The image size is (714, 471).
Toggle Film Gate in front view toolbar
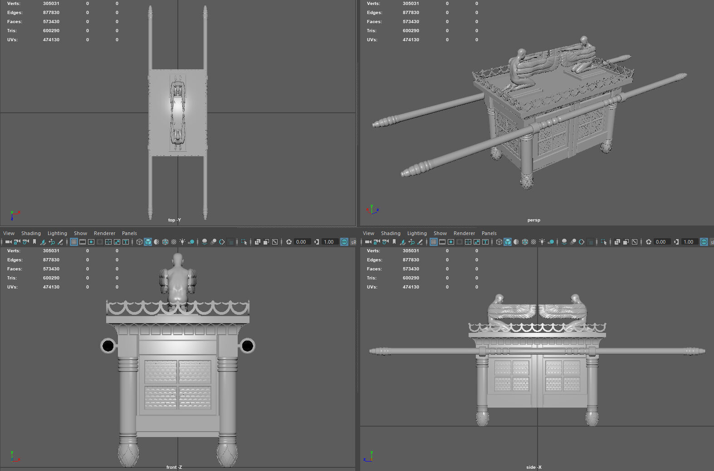83,242
